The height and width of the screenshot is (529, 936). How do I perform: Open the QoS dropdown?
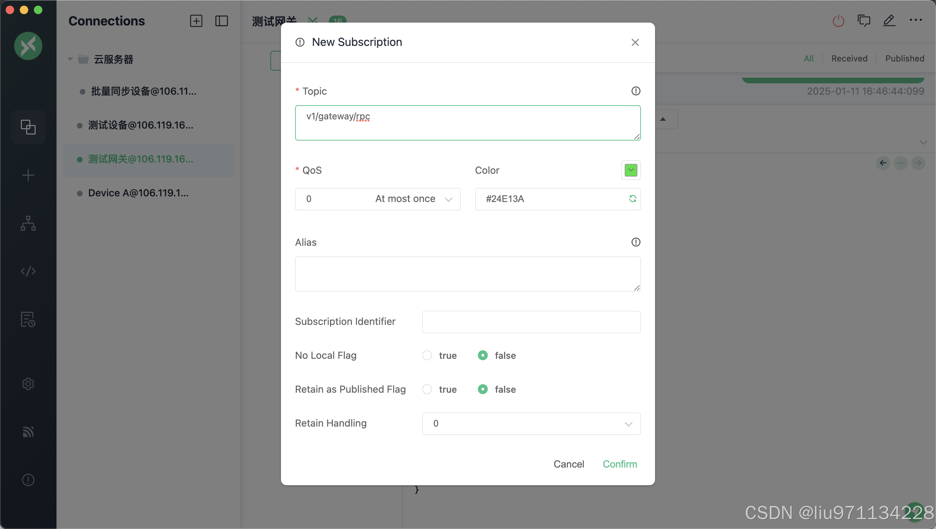click(378, 199)
